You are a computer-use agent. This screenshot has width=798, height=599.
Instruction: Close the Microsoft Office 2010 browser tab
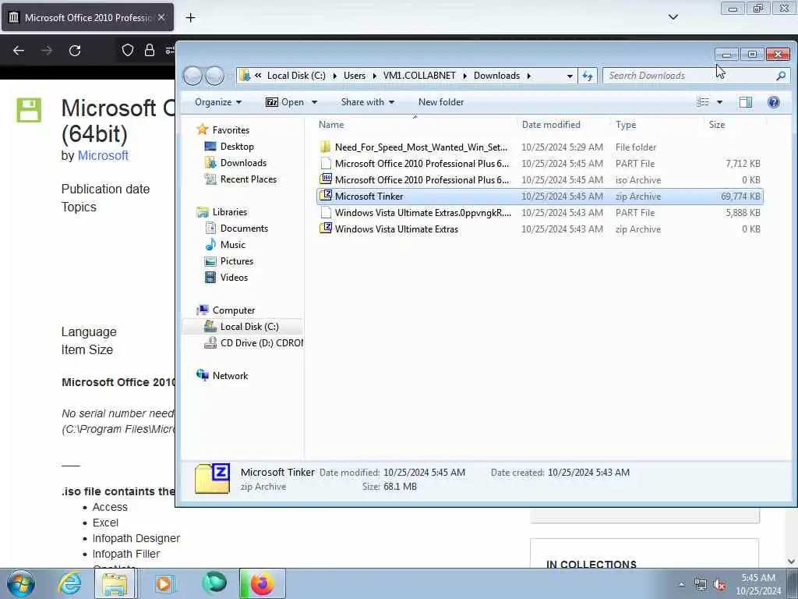click(x=161, y=17)
